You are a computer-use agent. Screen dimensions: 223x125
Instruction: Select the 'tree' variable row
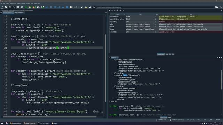click(166, 29)
